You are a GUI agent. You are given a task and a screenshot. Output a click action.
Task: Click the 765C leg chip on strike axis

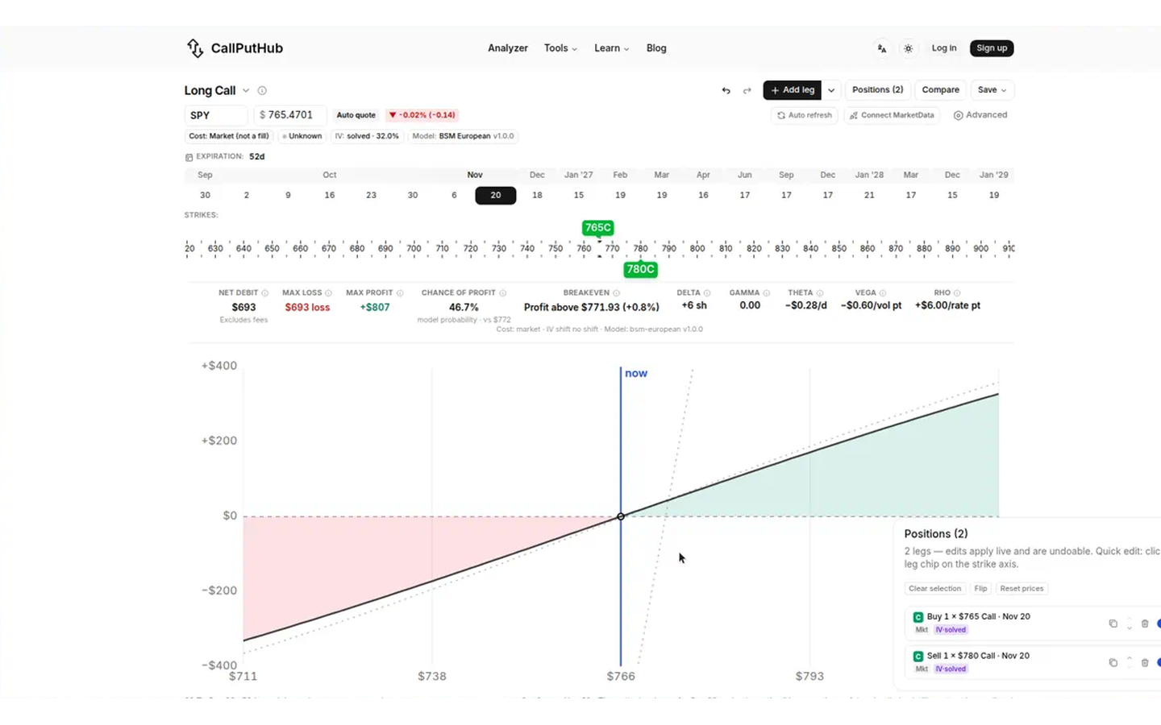pyautogui.click(x=597, y=228)
